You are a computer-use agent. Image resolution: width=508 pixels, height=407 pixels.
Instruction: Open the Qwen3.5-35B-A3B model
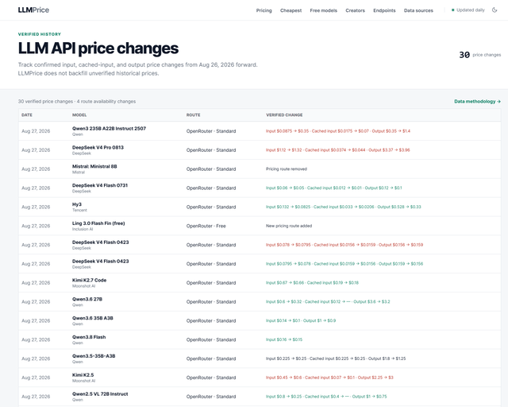click(x=94, y=355)
